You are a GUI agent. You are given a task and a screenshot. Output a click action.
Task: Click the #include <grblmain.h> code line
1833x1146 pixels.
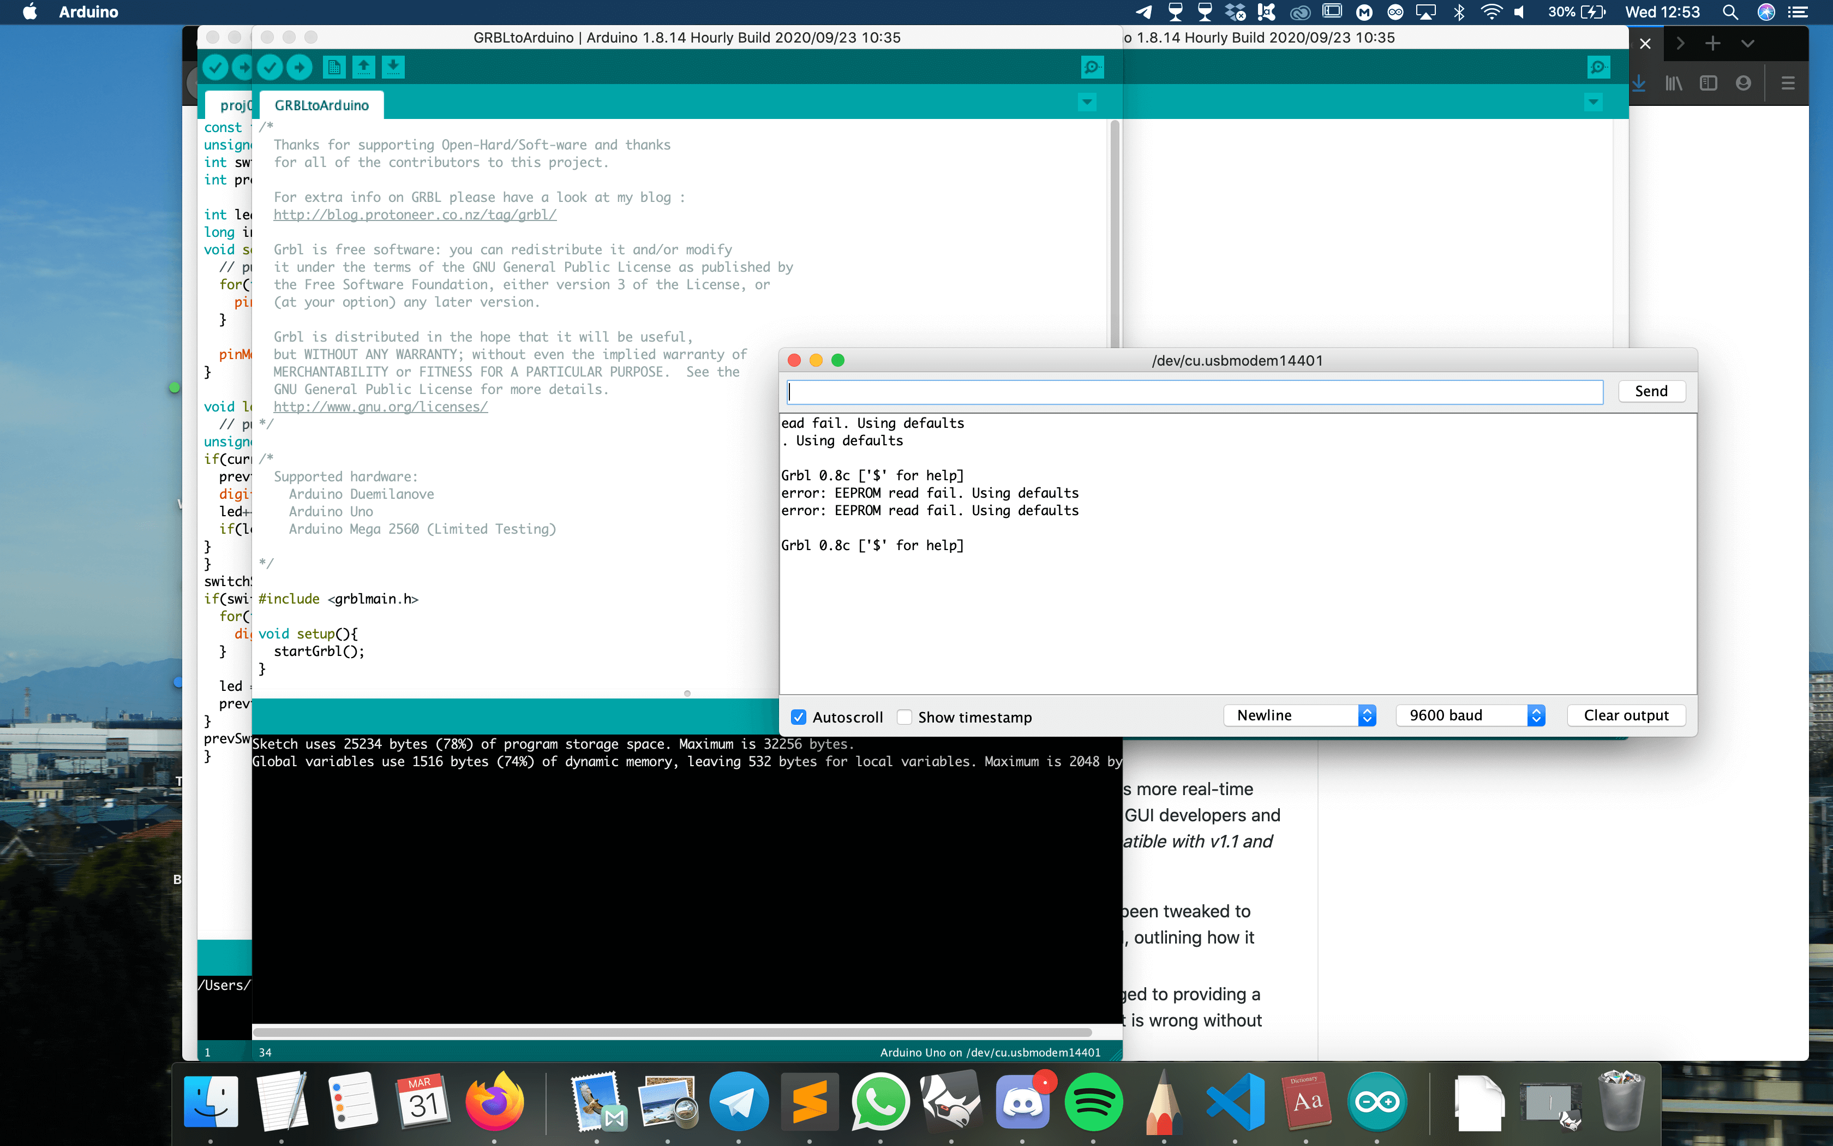point(338,599)
